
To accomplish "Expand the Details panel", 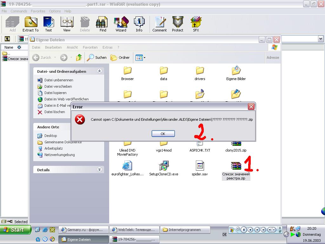I will 99,170.
